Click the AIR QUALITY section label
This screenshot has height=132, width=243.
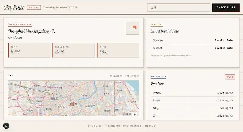click(158, 76)
